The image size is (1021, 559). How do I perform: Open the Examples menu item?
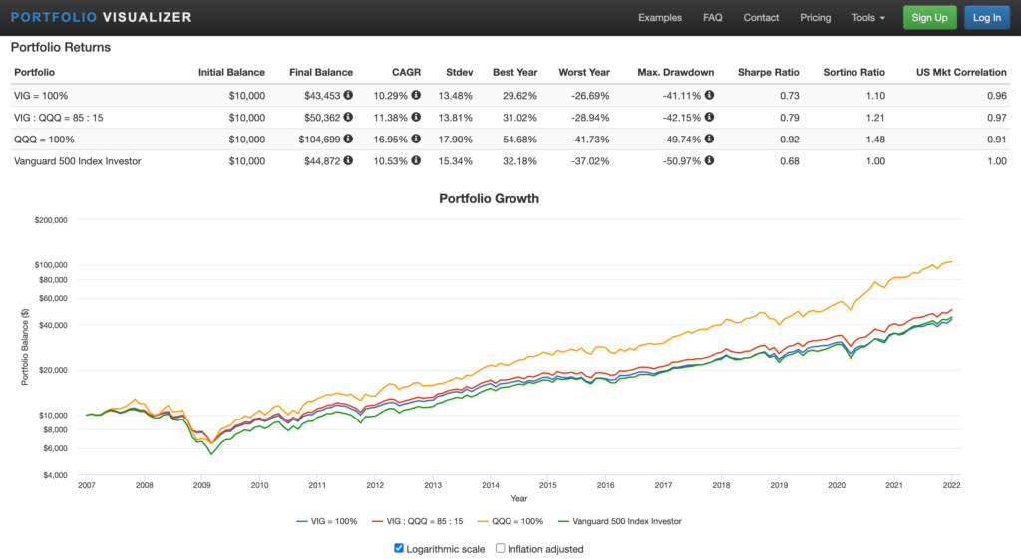click(660, 18)
